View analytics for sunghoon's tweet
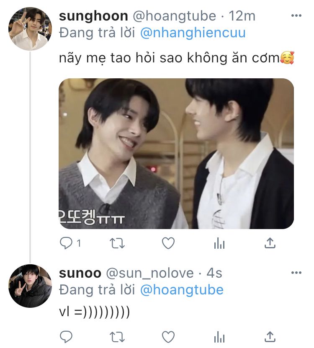The height and width of the screenshot is (348, 314). 219,243
